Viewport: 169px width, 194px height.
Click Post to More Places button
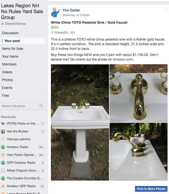pyautogui.click(x=151, y=189)
